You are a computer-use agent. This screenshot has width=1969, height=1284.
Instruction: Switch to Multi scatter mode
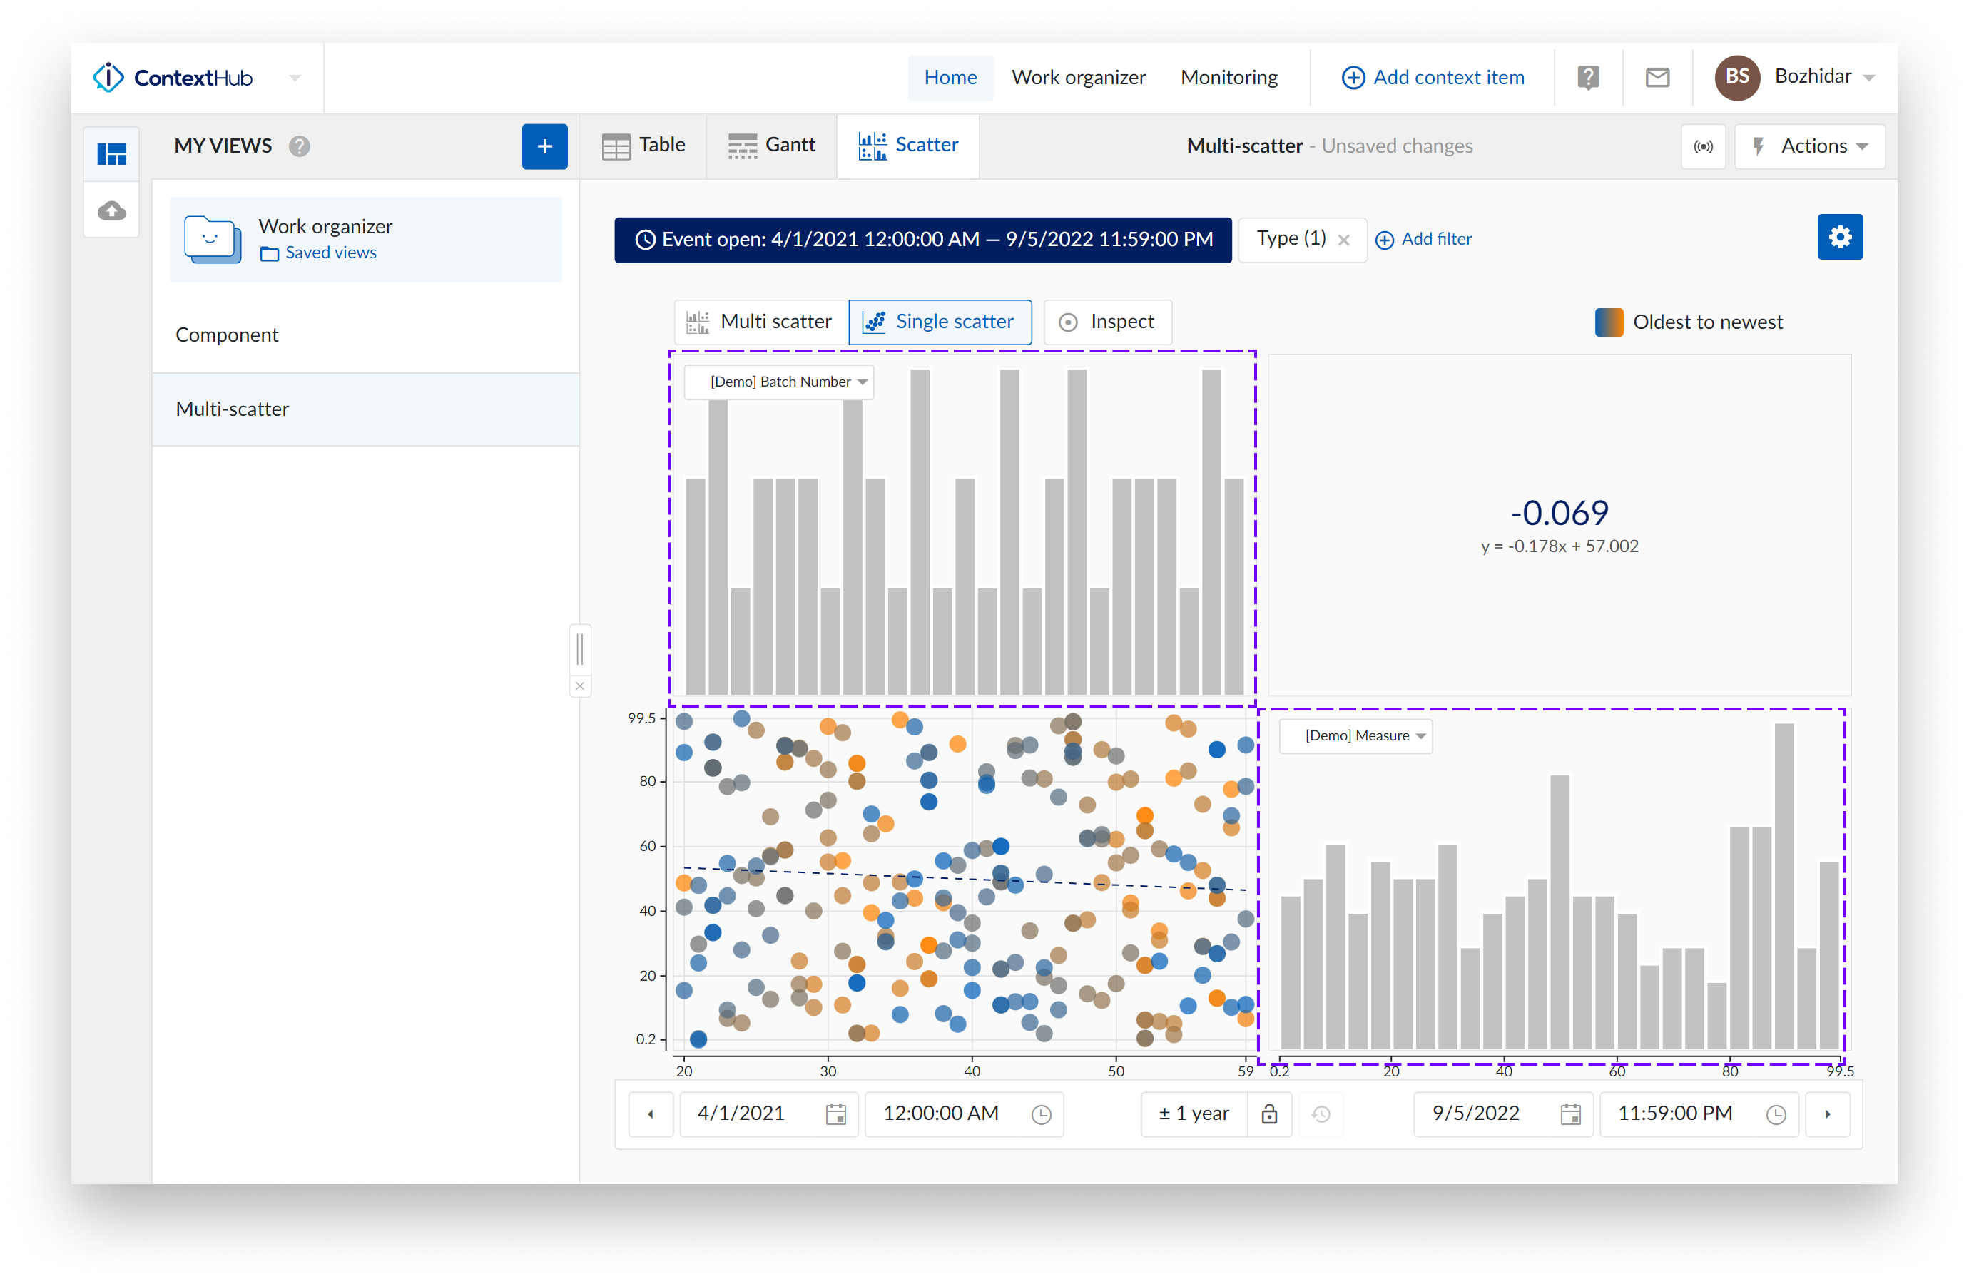(x=760, y=322)
